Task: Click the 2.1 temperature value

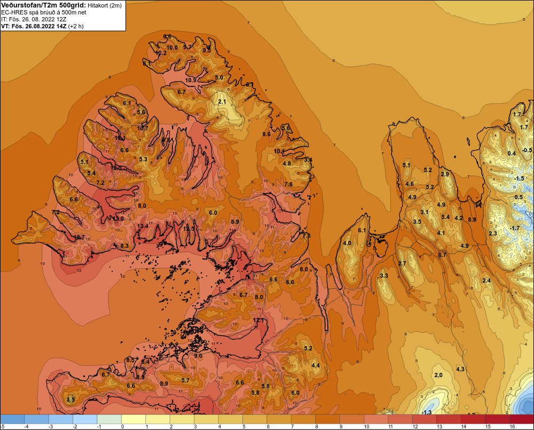Action: (x=222, y=101)
